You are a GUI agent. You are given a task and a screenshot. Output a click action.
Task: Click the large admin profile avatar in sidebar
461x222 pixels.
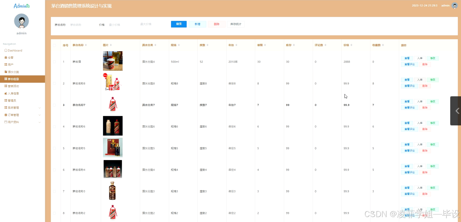22,21
